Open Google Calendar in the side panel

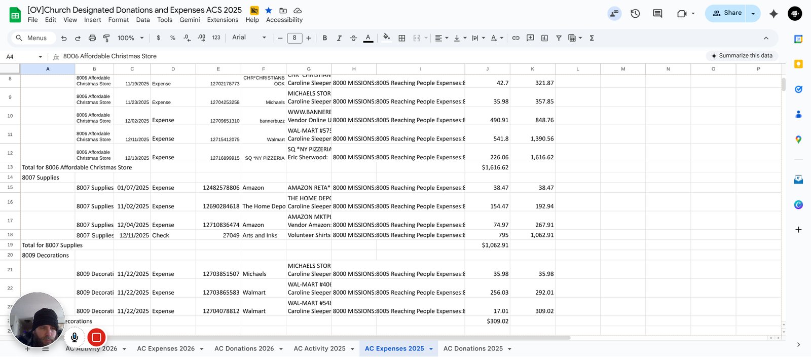coord(798,39)
